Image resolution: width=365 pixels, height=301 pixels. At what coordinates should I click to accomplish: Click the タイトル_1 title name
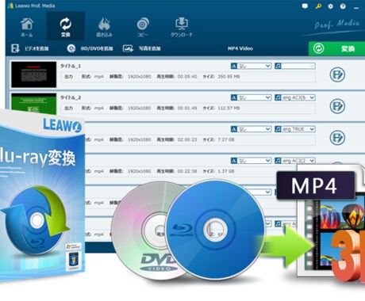(x=71, y=66)
